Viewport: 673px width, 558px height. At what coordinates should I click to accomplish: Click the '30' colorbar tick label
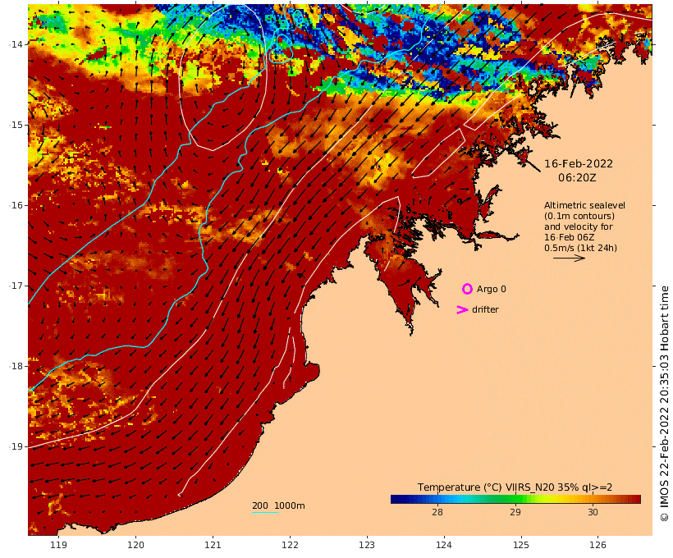pos(593,512)
